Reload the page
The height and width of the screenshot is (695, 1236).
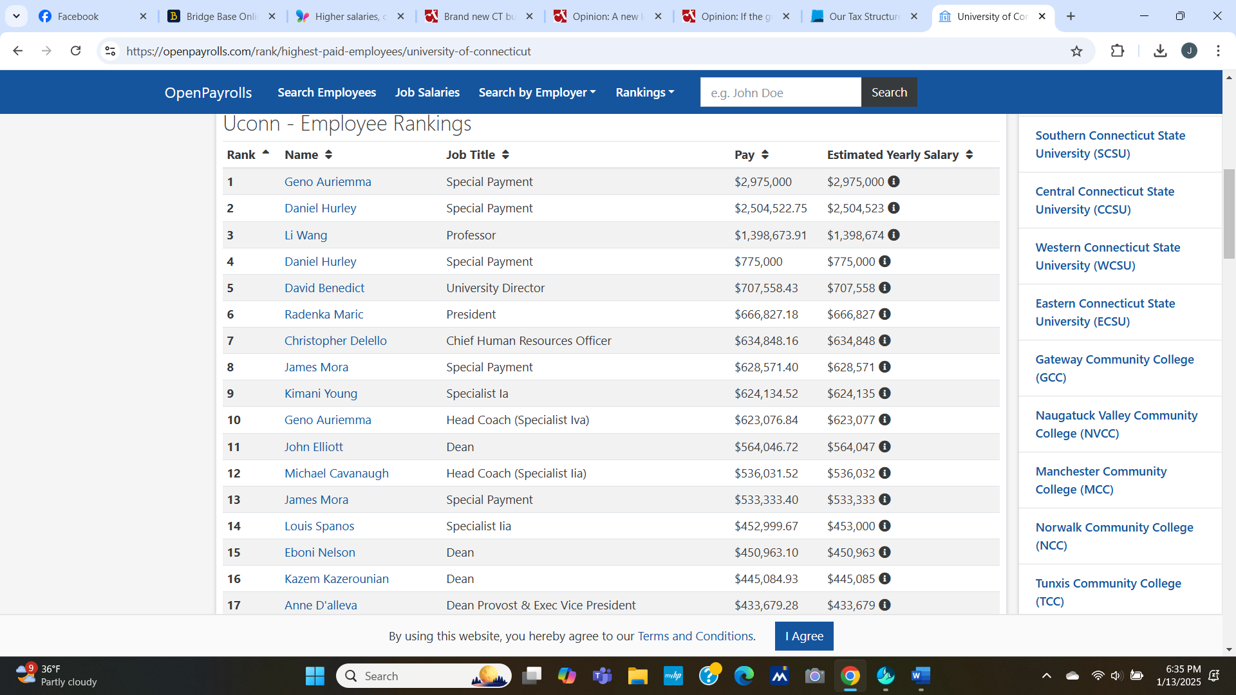(x=76, y=51)
